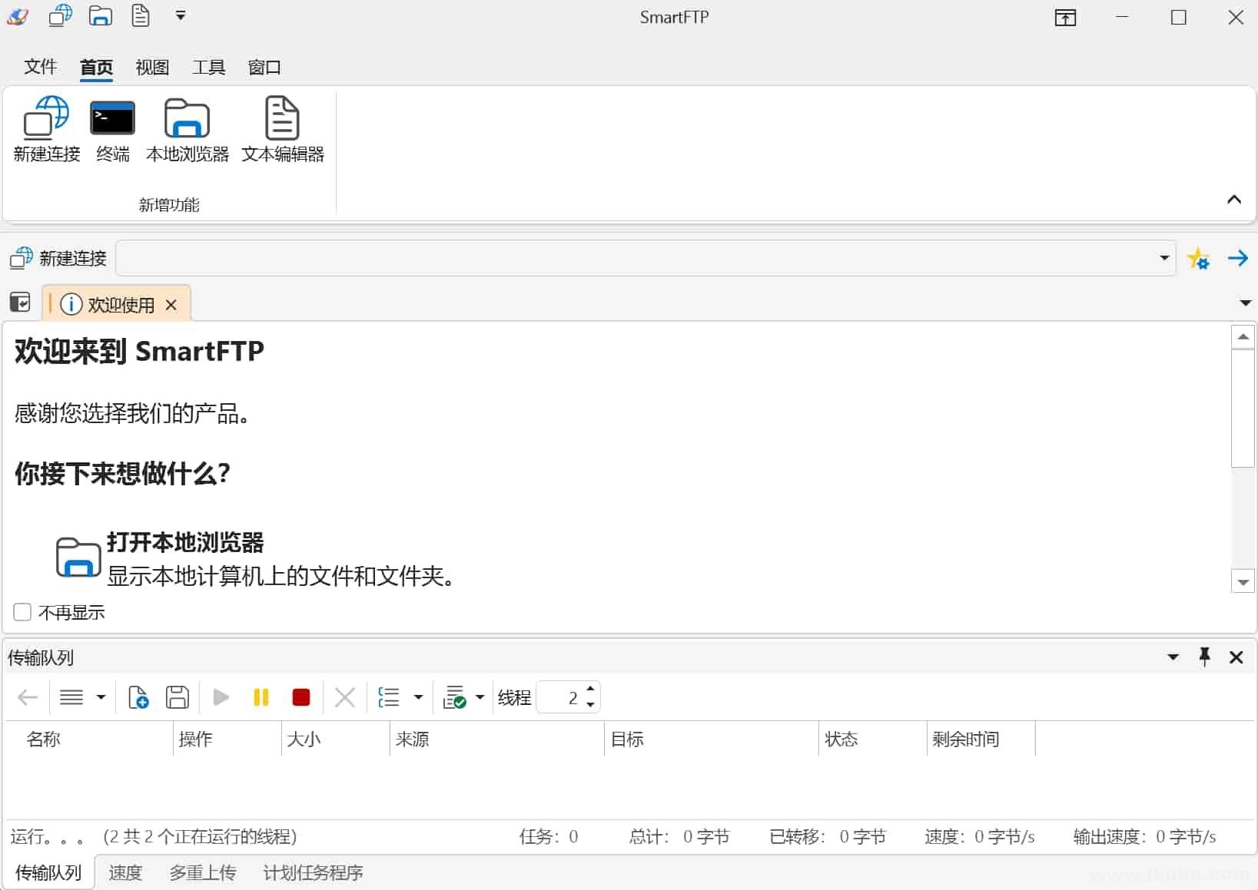1258x890 pixels.
Task: Open the 工具 ribbon tab
Action: pos(208,68)
